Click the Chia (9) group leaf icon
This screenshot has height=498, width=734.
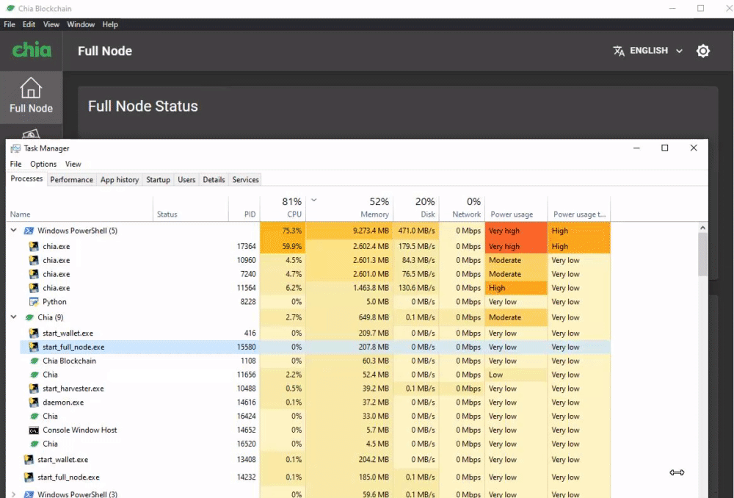(29, 317)
